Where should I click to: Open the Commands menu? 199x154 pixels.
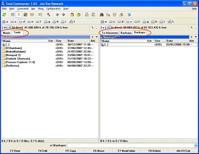coord(23,9)
